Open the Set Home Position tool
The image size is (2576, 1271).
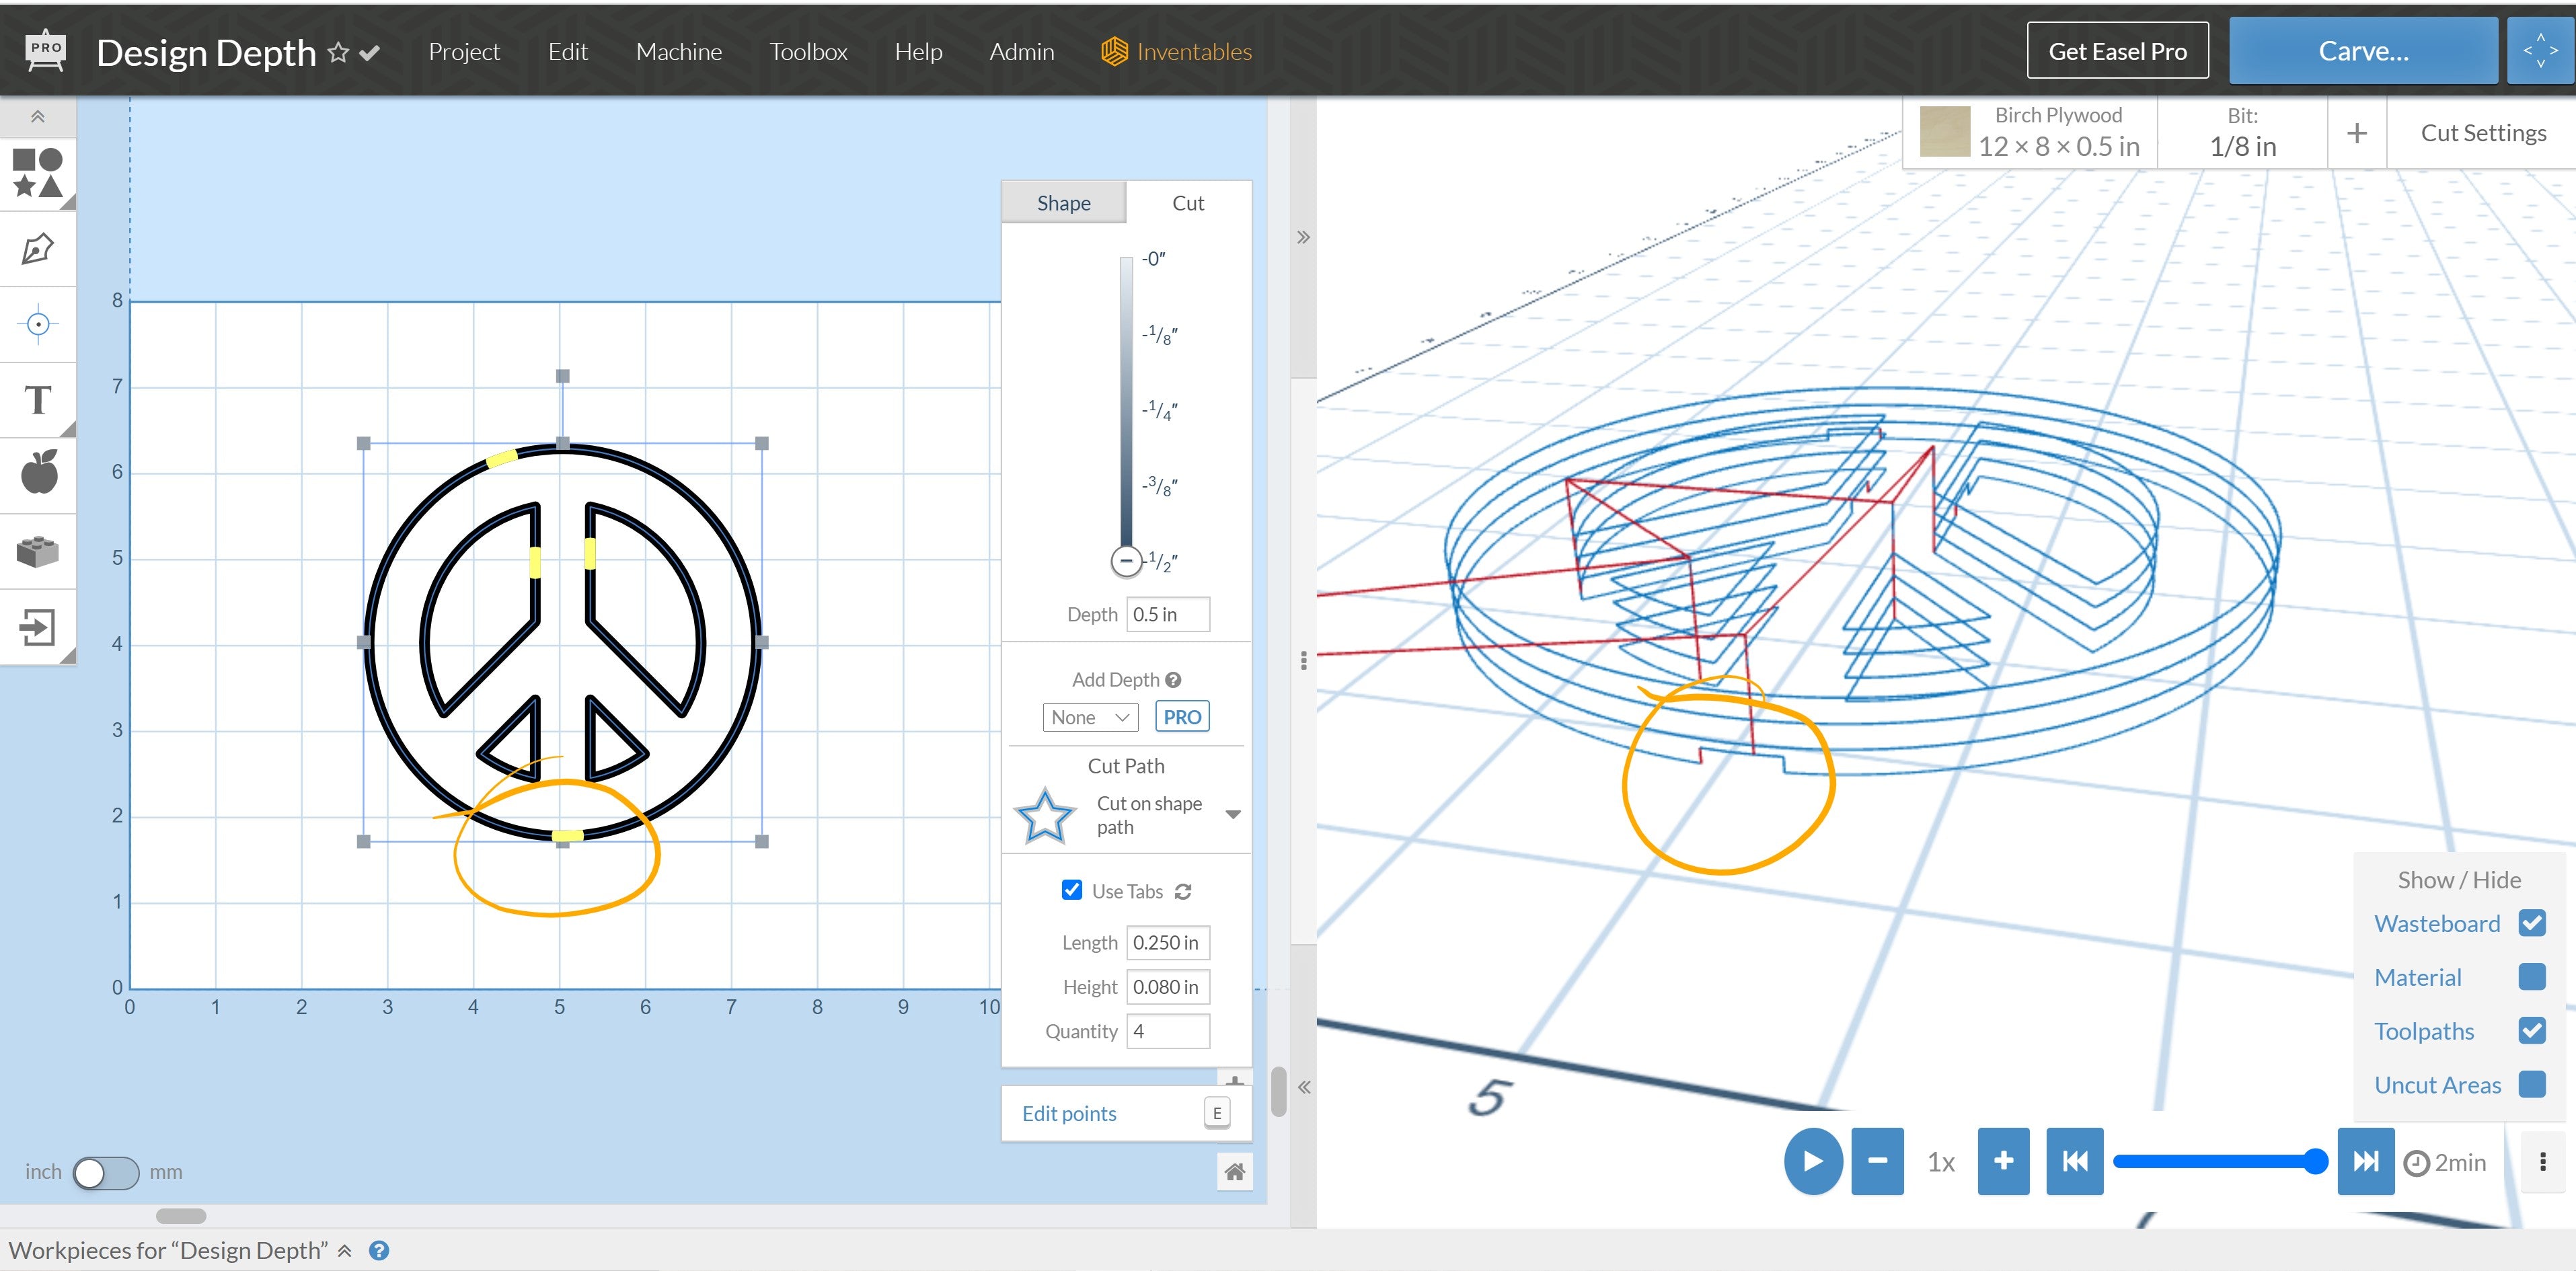pos(38,323)
